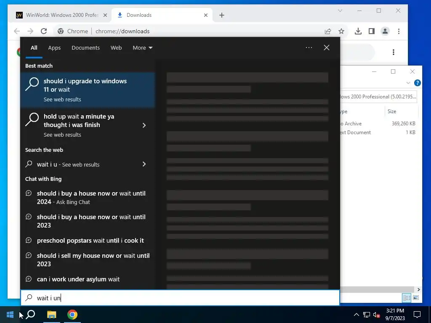431x323 pixels.
Task: Sort by Type column in Explorer
Action: pyautogui.click(x=362, y=111)
